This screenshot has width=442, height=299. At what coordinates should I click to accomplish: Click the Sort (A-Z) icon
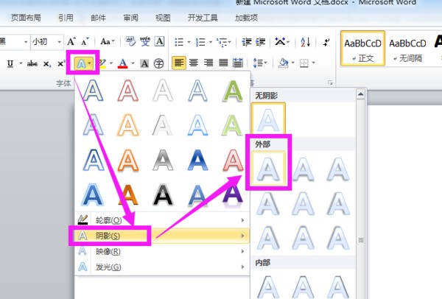(x=305, y=42)
